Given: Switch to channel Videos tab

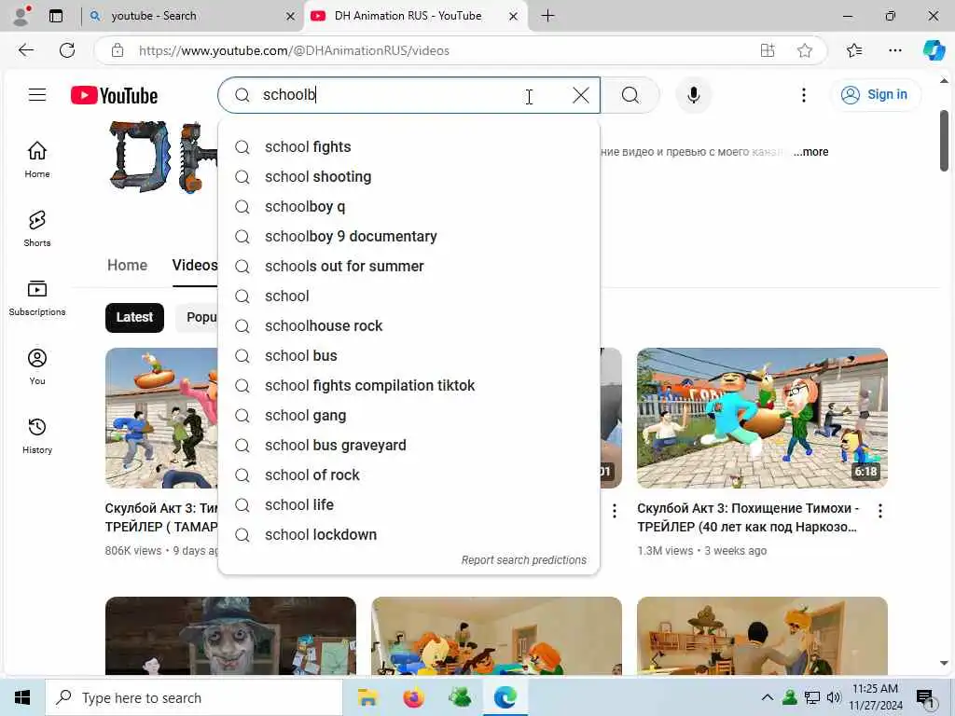Looking at the screenshot, I should [194, 265].
